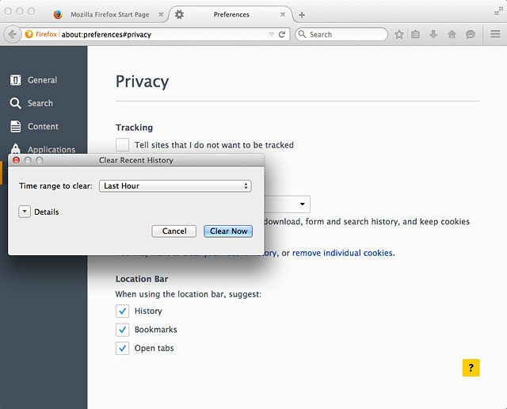Reload the page with refresh icon

tap(282, 34)
